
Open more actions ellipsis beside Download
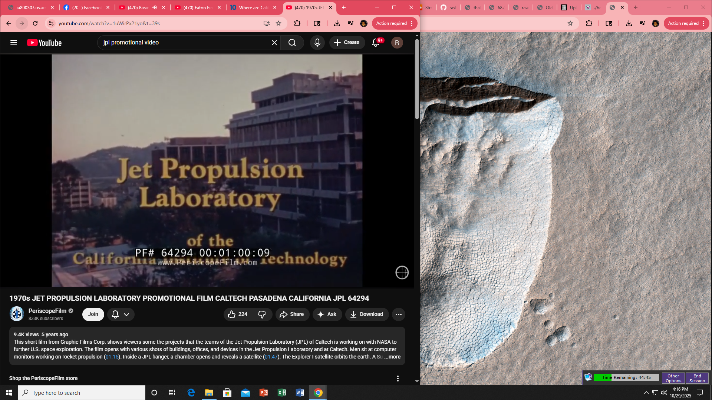[x=398, y=314]
